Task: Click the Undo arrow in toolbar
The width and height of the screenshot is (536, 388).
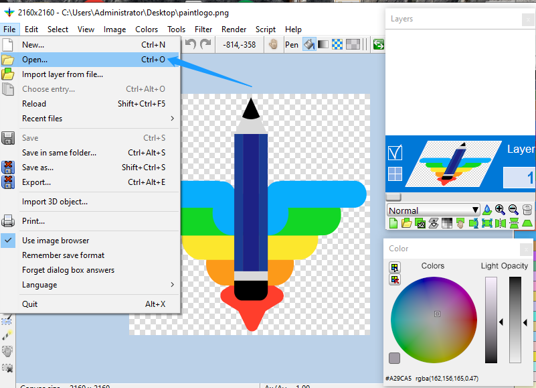Action: [191, 45]
